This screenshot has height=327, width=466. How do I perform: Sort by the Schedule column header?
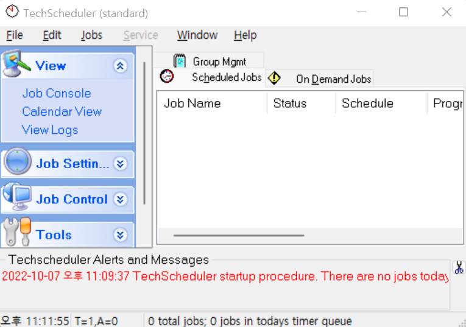381,103
